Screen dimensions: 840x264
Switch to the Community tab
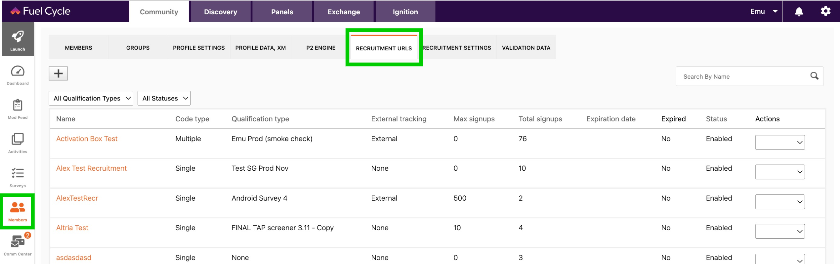click(x=159, y=12)
